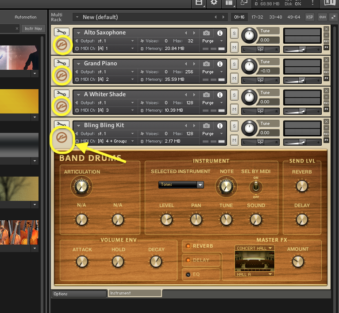Go to next multi preset arrow

223,17
